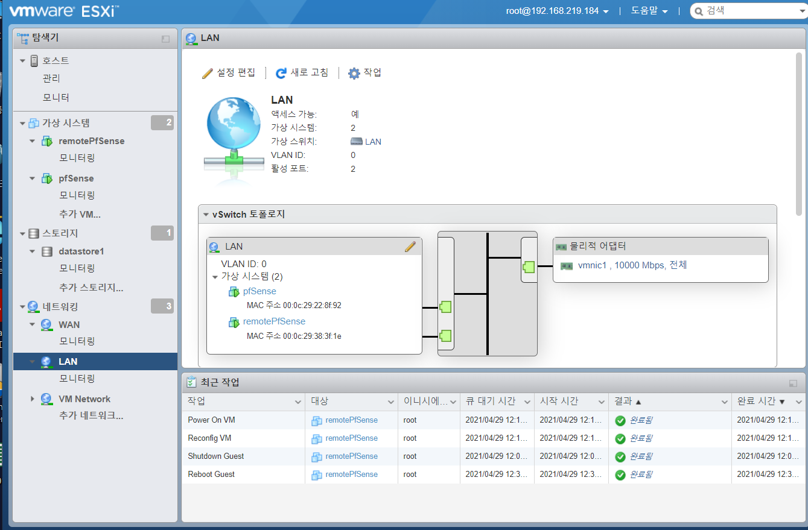
Task: Open 대상 column header dropdown
Action: [x=392, y=402]
